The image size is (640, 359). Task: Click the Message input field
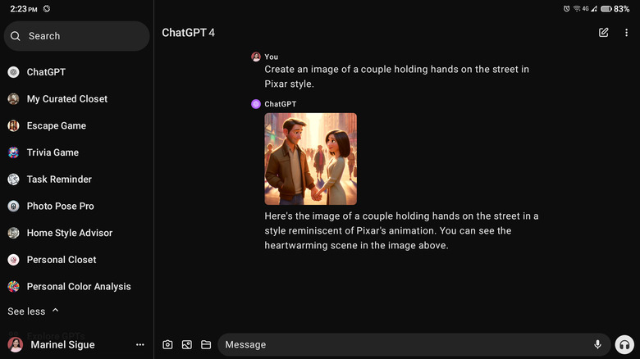coord(414,345)
